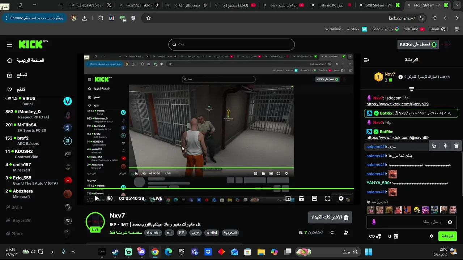The width and height of the screenshot is (463, 260).
Task: Open Discord from the taskbar
Action: point(141,252)
